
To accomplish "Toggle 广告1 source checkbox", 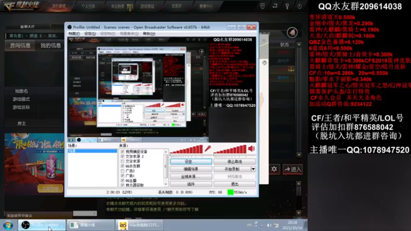I will 122,176.
